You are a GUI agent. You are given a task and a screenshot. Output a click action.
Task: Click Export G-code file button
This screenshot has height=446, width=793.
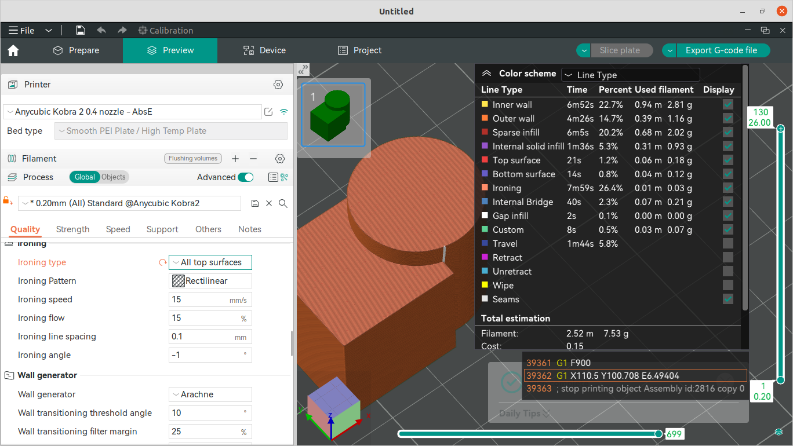click(721, 50)
